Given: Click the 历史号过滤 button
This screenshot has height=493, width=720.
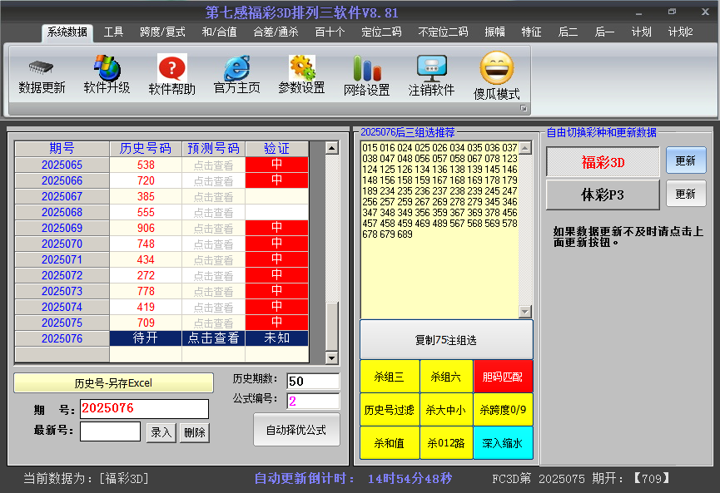Looking at the screenshot, I should pyautogui.click(x=390, y=410).
